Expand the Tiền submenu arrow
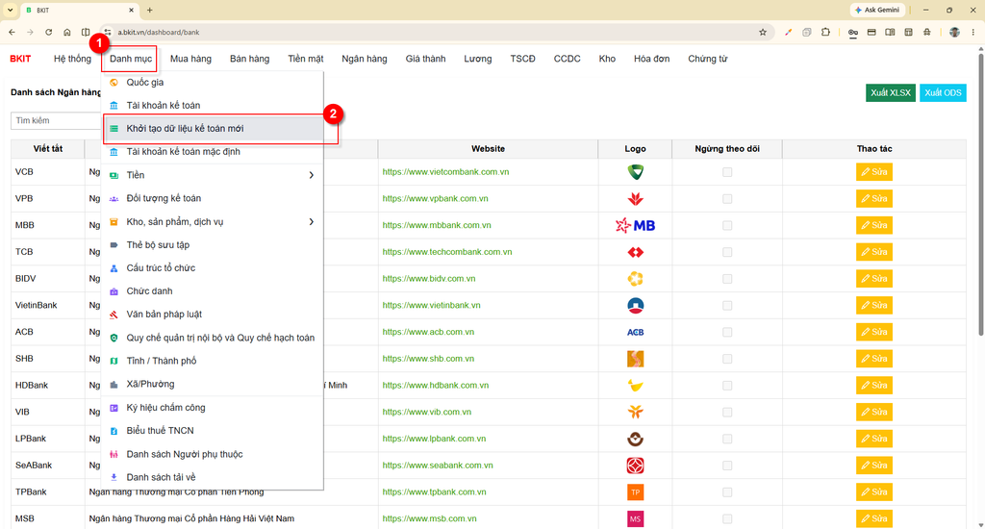Screen dimensions: 985x529 pyautogui.click(x=312, y=175)
